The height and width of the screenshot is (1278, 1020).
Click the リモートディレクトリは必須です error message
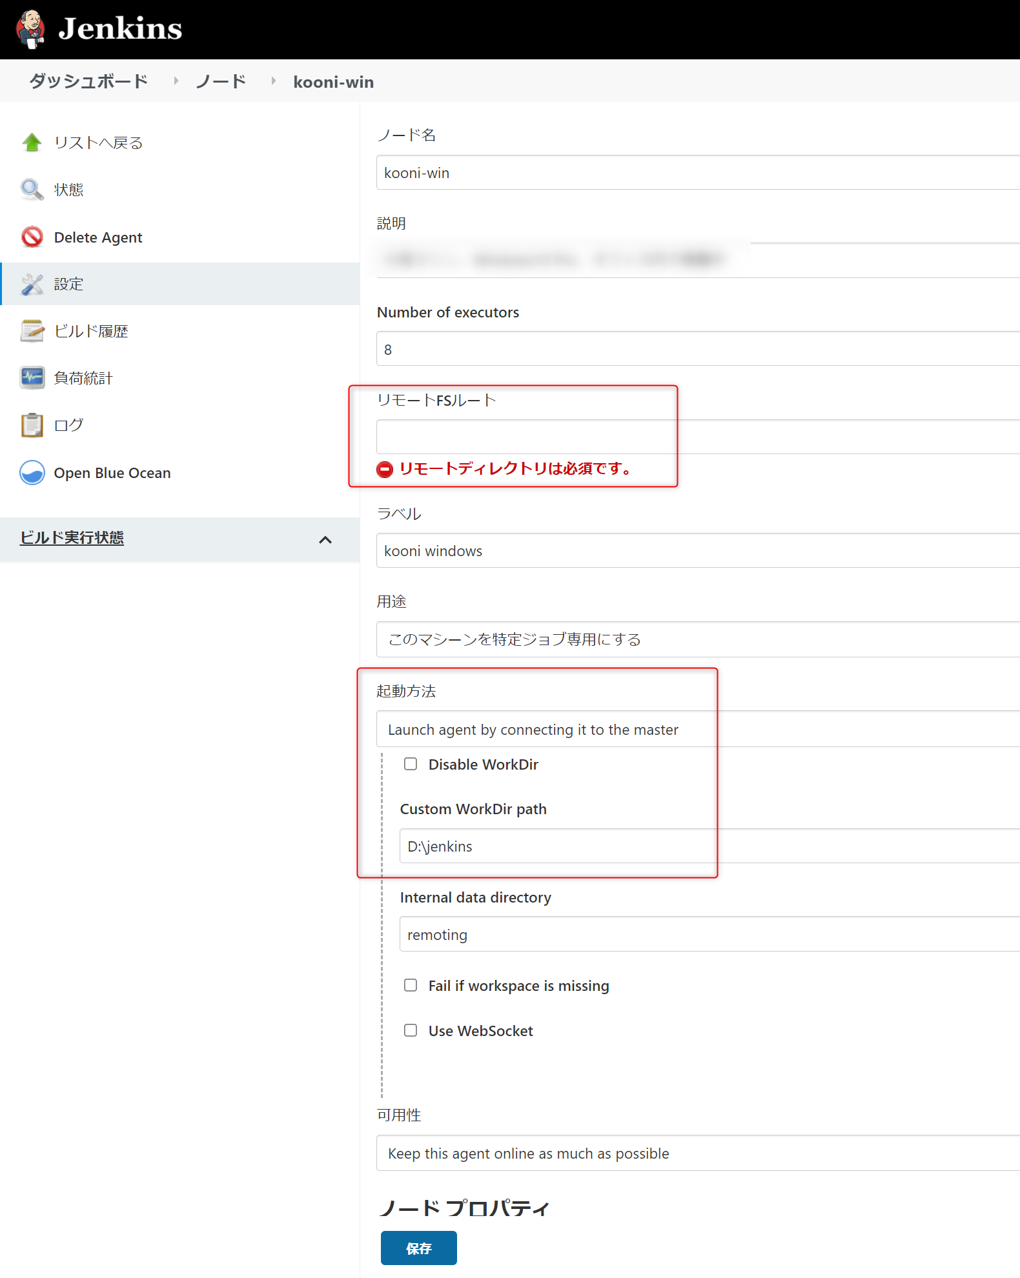pos(516,468)
